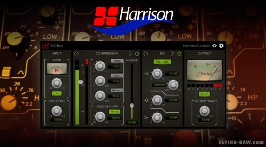Screen dimensions: 266x147
Task: Click the EQ mid frequency knob
Action: 174,85
